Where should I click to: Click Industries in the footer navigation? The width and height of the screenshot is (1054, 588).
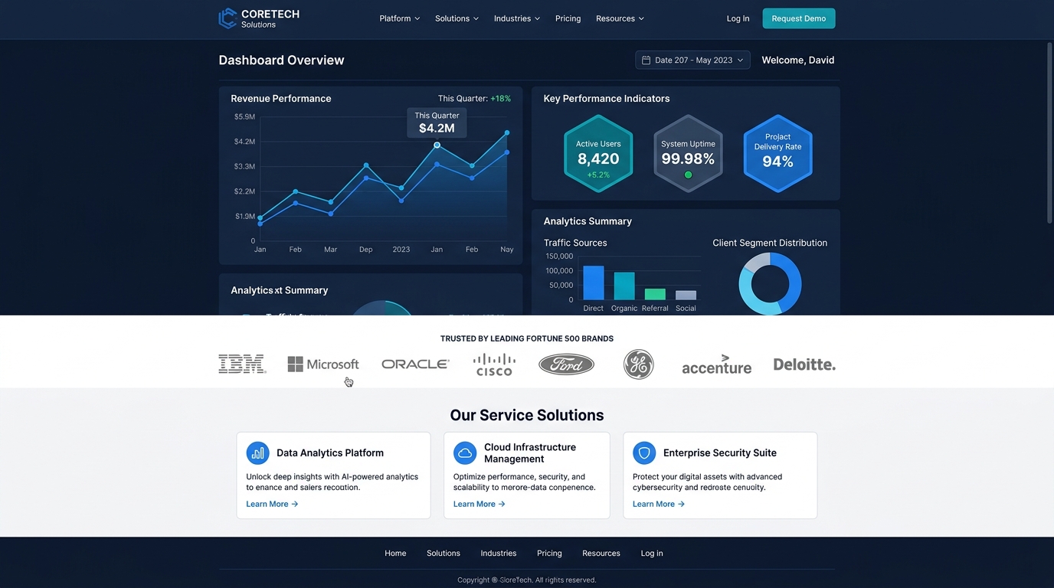(499, 553)
